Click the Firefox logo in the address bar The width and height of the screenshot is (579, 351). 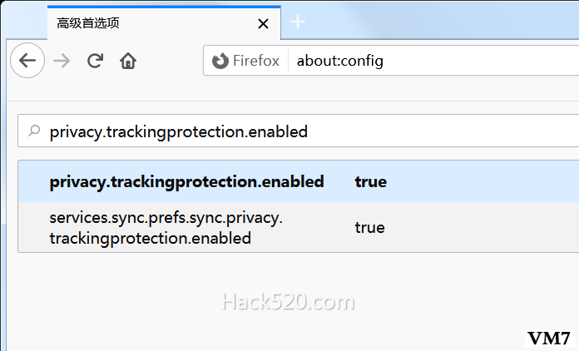tap(220, 61)
